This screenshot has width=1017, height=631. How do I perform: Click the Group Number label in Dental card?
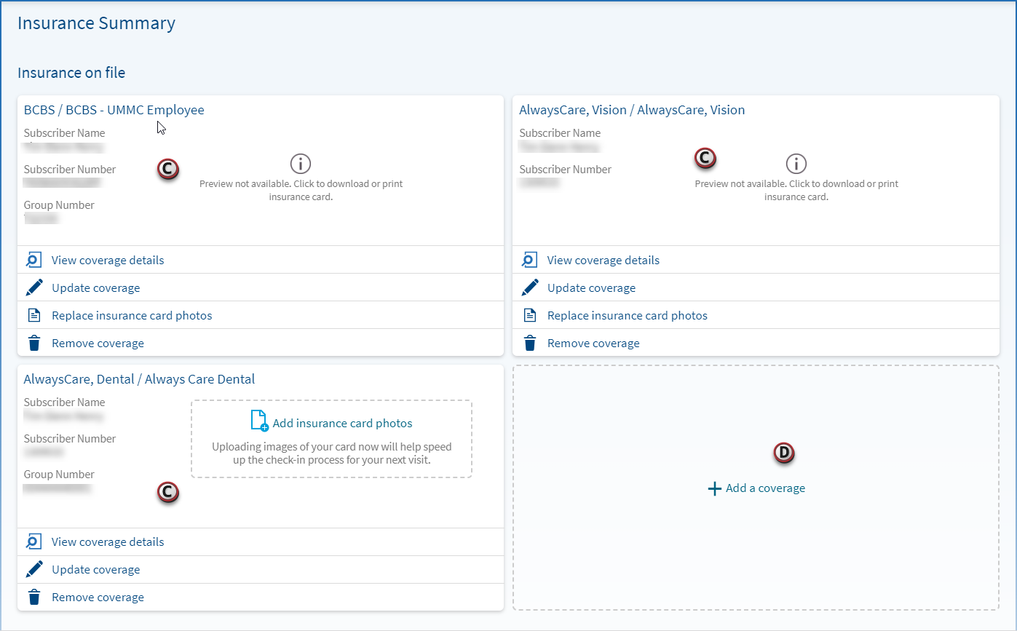tap(59, 475)
